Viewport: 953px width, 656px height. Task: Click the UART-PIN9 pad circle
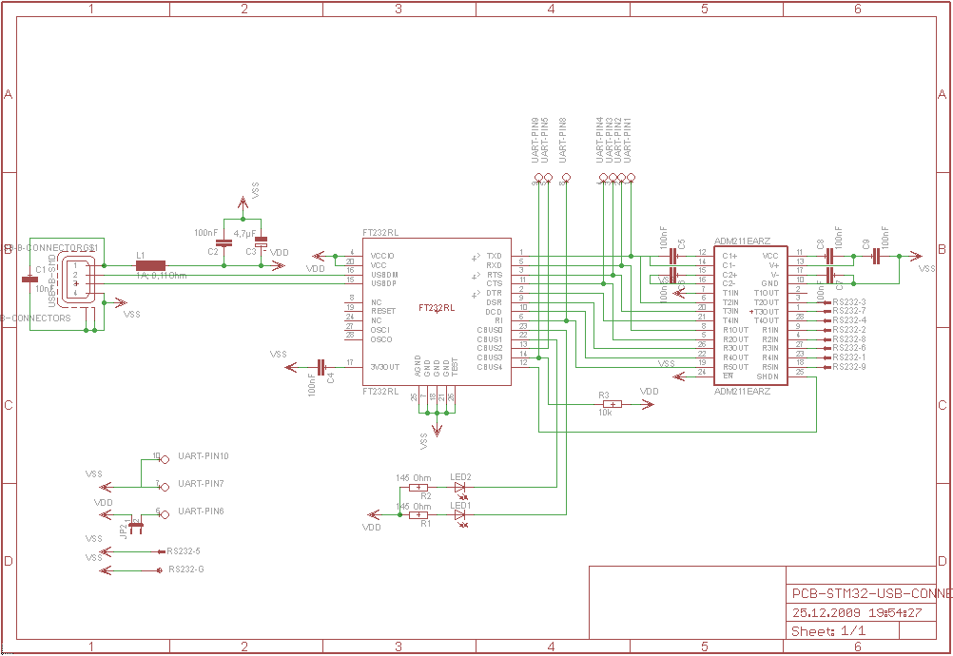click(x=538, y=178)
